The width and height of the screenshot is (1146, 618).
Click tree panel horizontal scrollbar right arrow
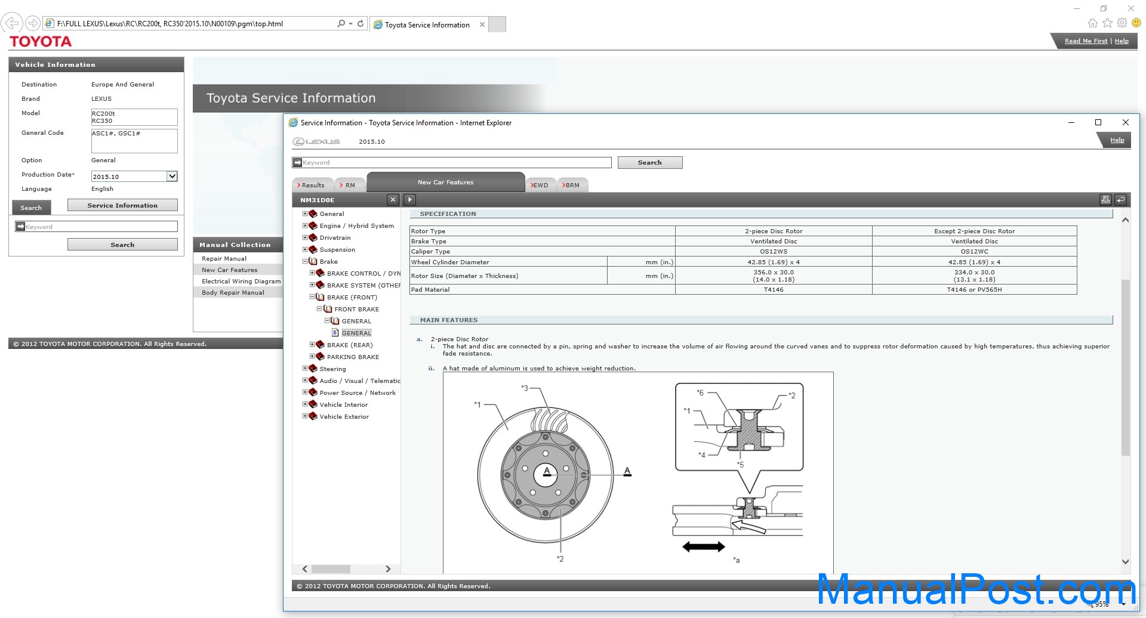pos(388,569)
